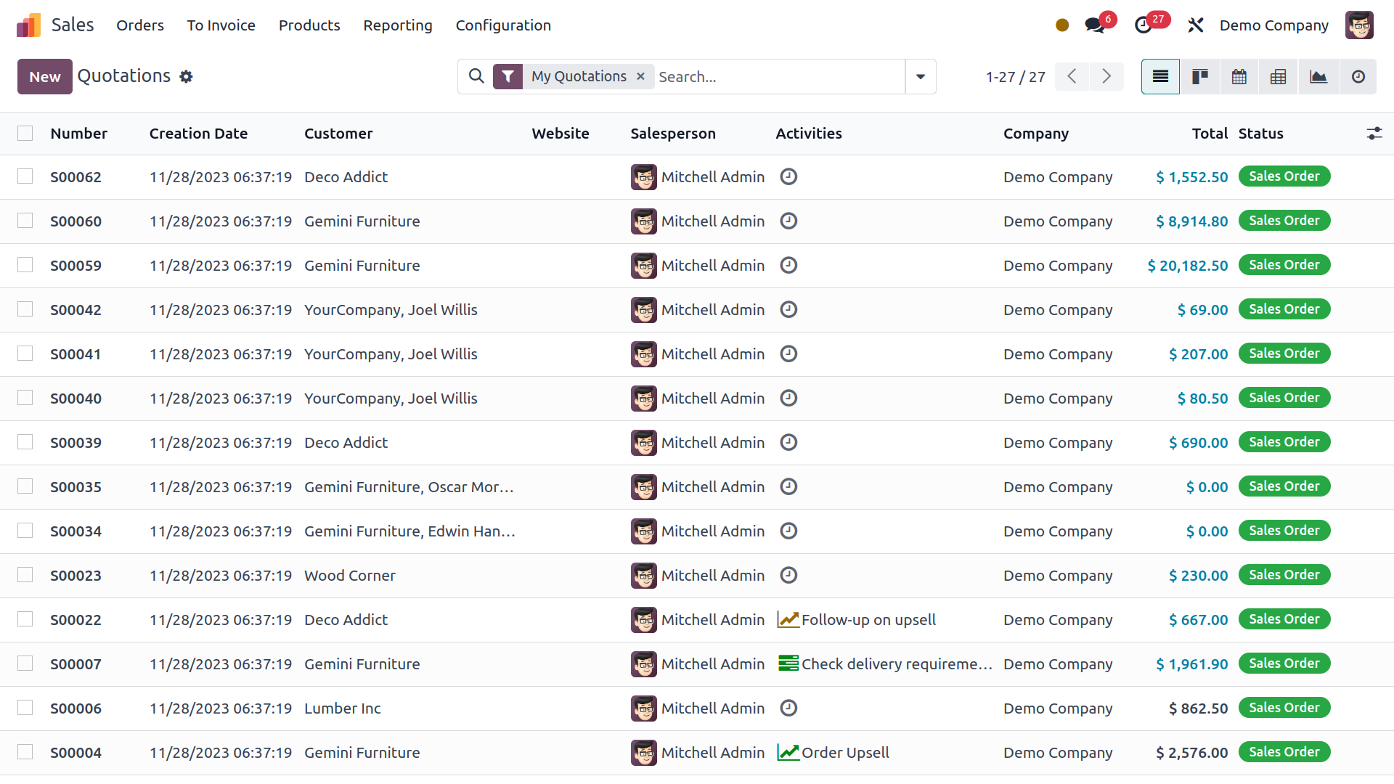Open the Graph view
The height and width of the screenshot is (784, 1394).
click(x=1318, y=76)
